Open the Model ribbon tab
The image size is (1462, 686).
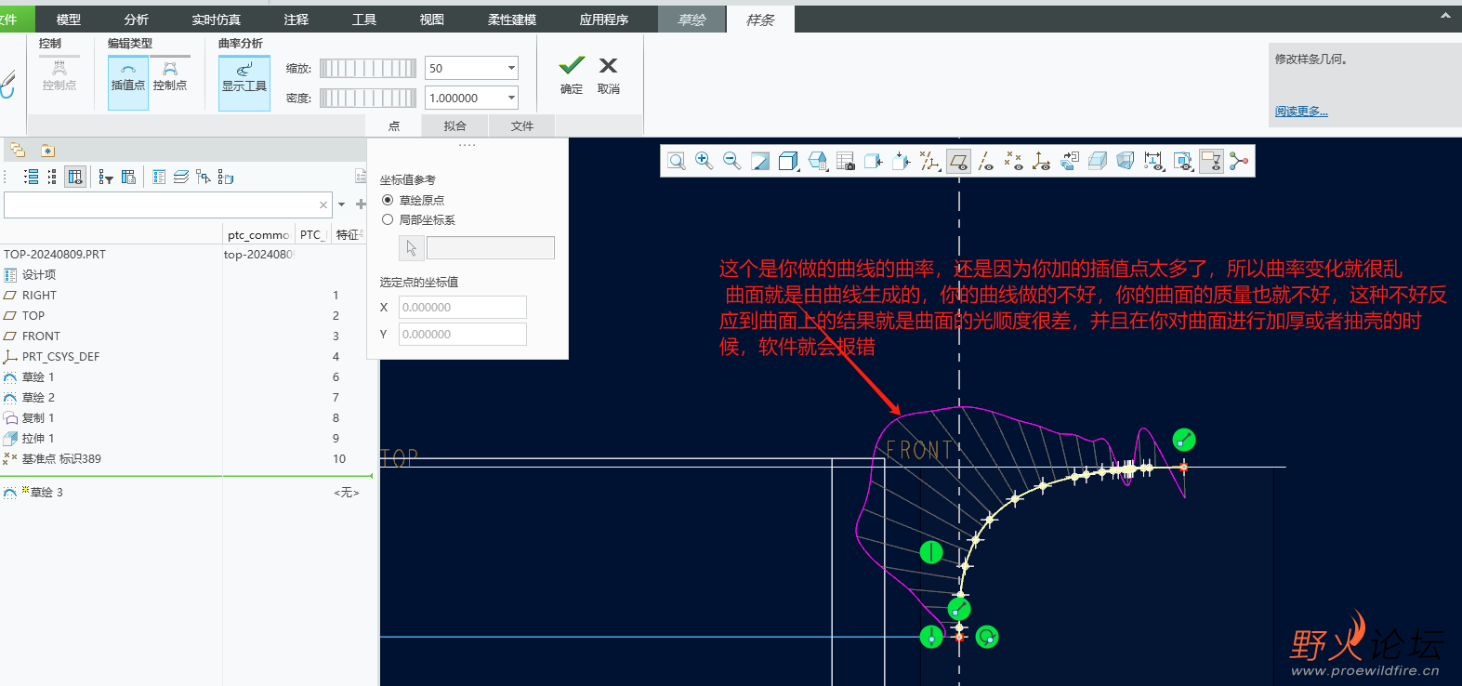click(69, 20)
